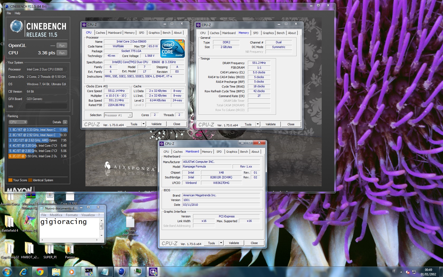Select ranking row 8C/16T @ 2.92 GHz
This screenshot has width=443, height=277.
38,135
